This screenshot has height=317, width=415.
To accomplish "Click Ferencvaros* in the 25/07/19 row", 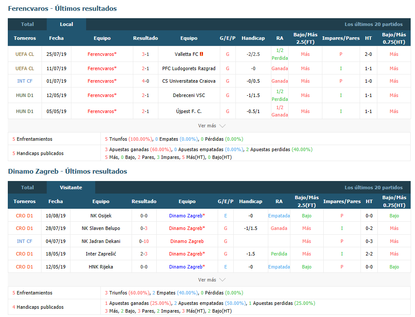I will pyautogui.click(x=102, y=54).
